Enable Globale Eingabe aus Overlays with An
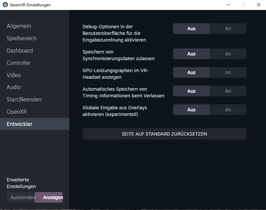The image size is (266, 210). [x=228, y=110]
